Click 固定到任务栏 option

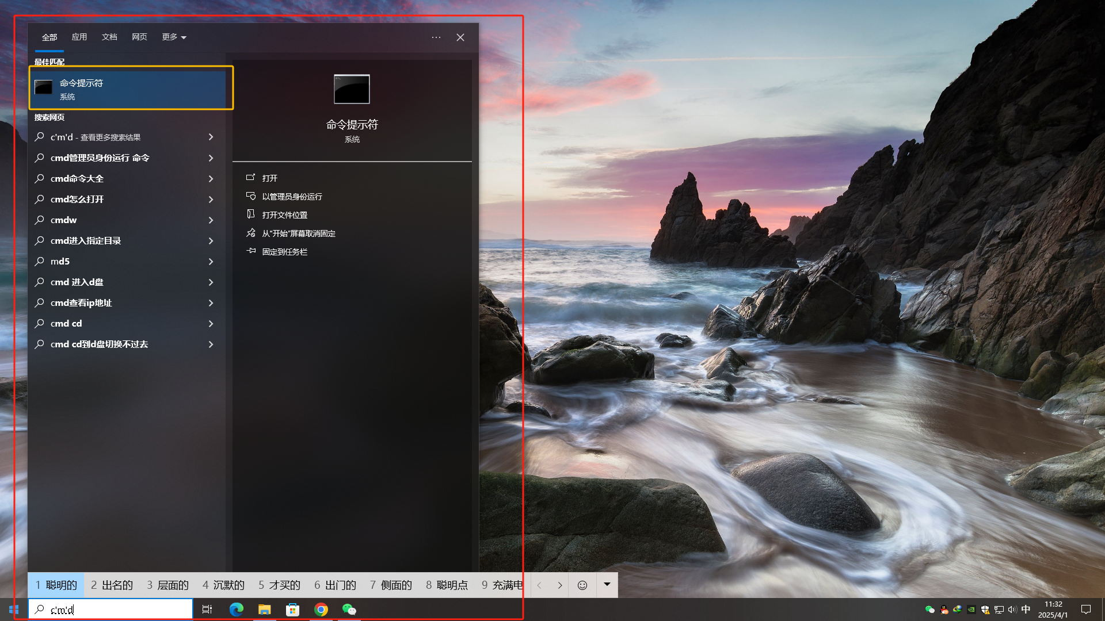click(284, 252)
